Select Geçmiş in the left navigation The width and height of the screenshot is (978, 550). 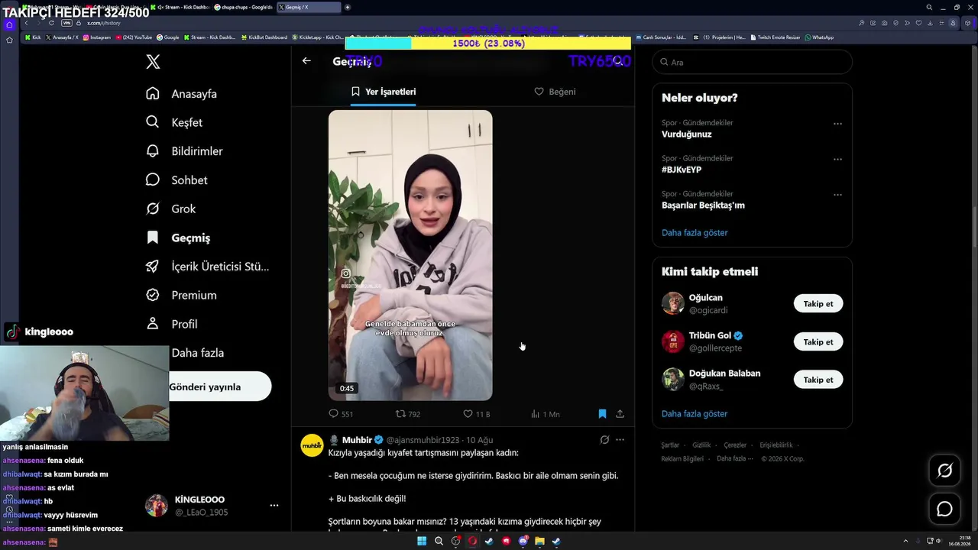click(x=178, y=238)
